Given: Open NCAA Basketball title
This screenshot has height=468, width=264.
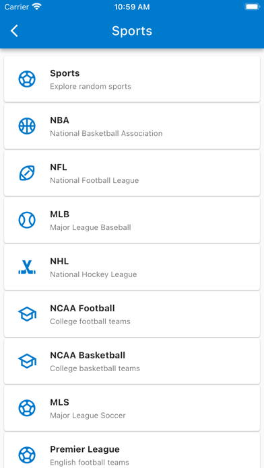Looking at the screenshot, I should point(88,356).
